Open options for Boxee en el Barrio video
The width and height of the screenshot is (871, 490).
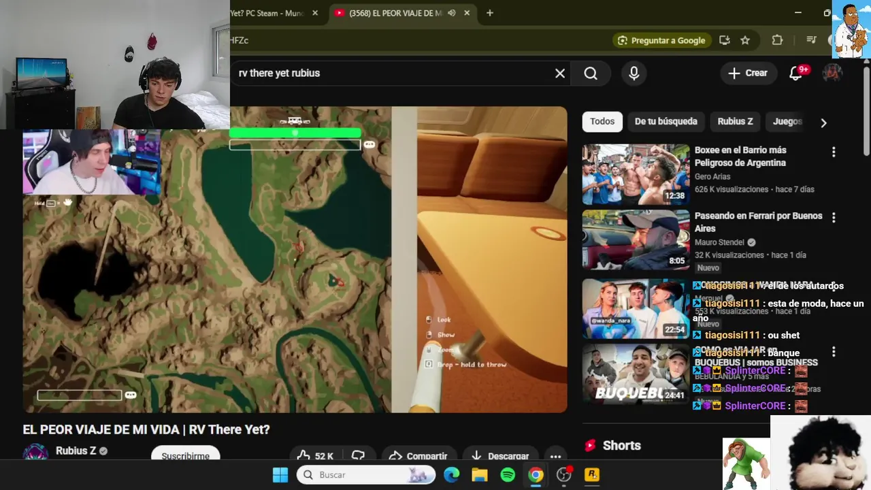pos(834,152)
